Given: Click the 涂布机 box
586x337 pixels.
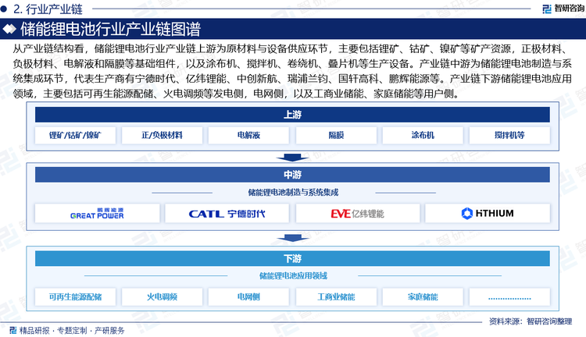Looking at the screenshot, I should pyautogui.click(x=423, y=135).
